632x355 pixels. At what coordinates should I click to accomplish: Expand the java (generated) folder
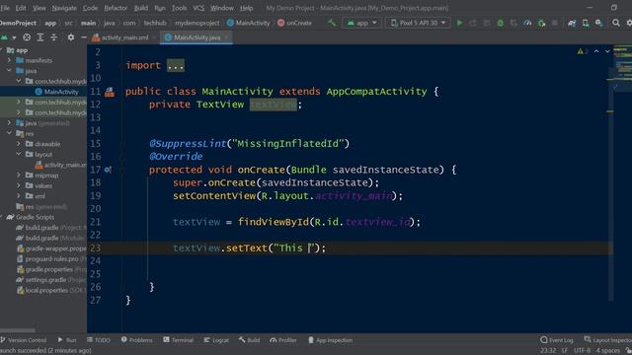click(9, 123)
